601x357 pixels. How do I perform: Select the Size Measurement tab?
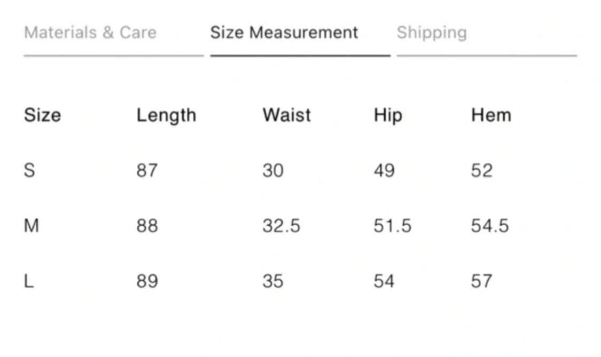click(284, 33)
